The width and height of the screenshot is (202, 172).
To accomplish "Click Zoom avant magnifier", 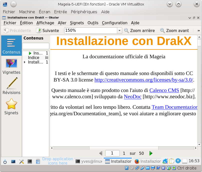I will pos(174,30).
